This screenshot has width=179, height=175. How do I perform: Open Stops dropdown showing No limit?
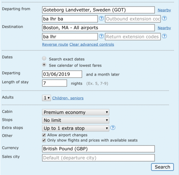point(75,120)
